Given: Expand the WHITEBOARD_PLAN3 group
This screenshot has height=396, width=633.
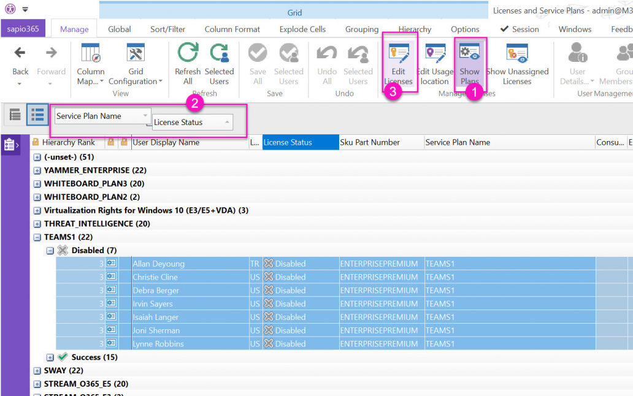Looking at the screenshot, I should point(37,184).
